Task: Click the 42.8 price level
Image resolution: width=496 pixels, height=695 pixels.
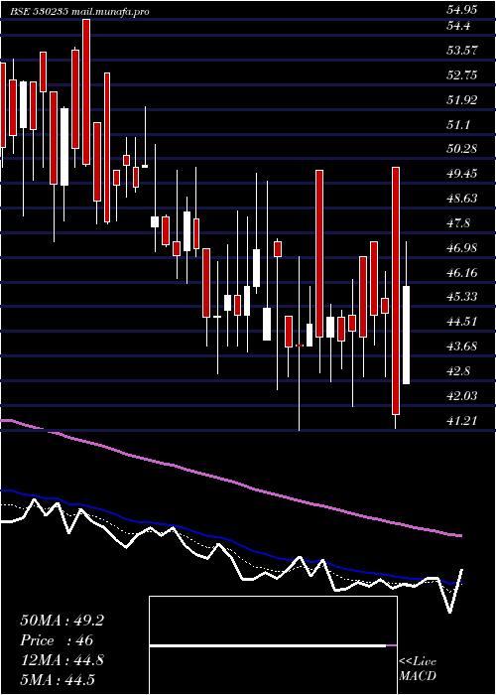Action: tap(458, 370)
